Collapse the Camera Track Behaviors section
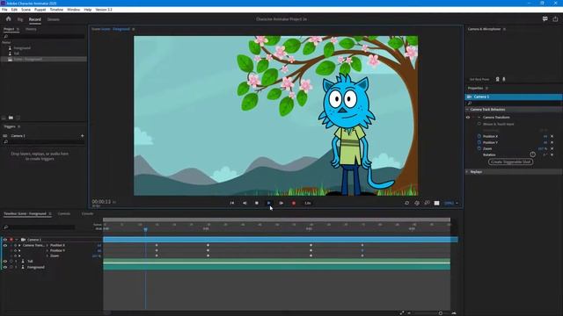Screen dimensions: 563x316 [x=467, y=110]
